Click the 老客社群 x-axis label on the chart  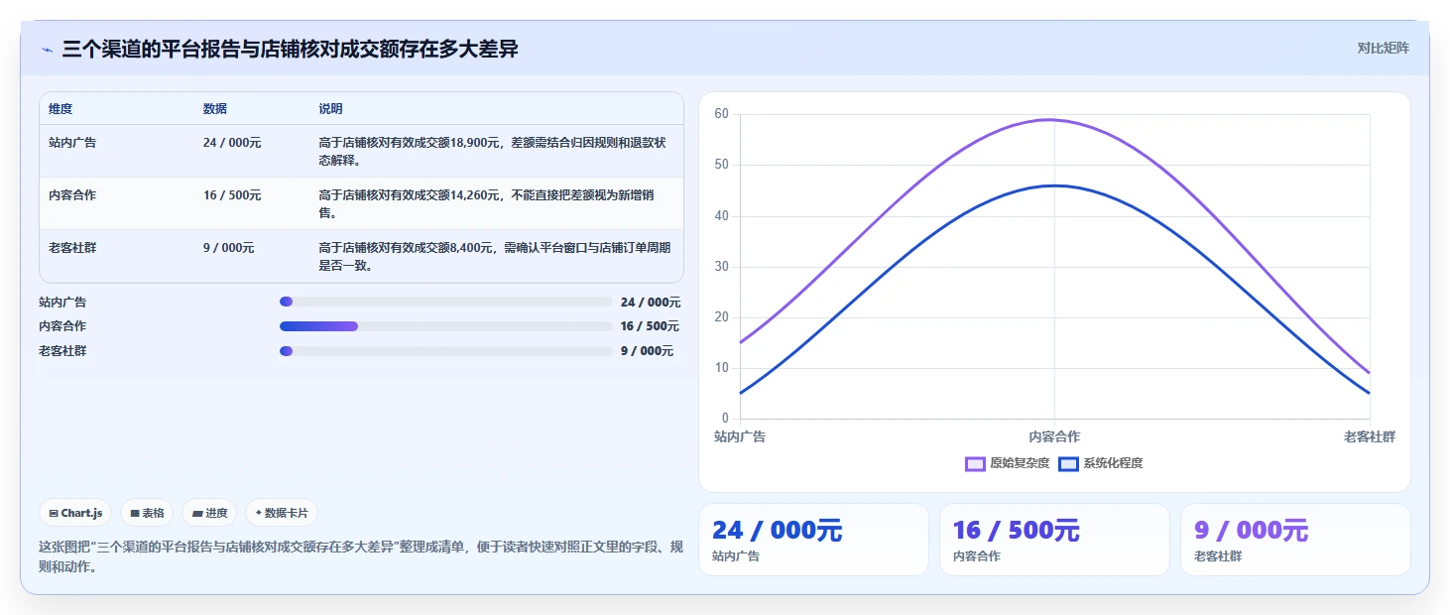pos(1370,436)
